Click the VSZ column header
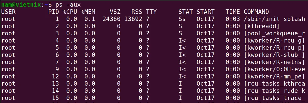 (x=115, y=12)
